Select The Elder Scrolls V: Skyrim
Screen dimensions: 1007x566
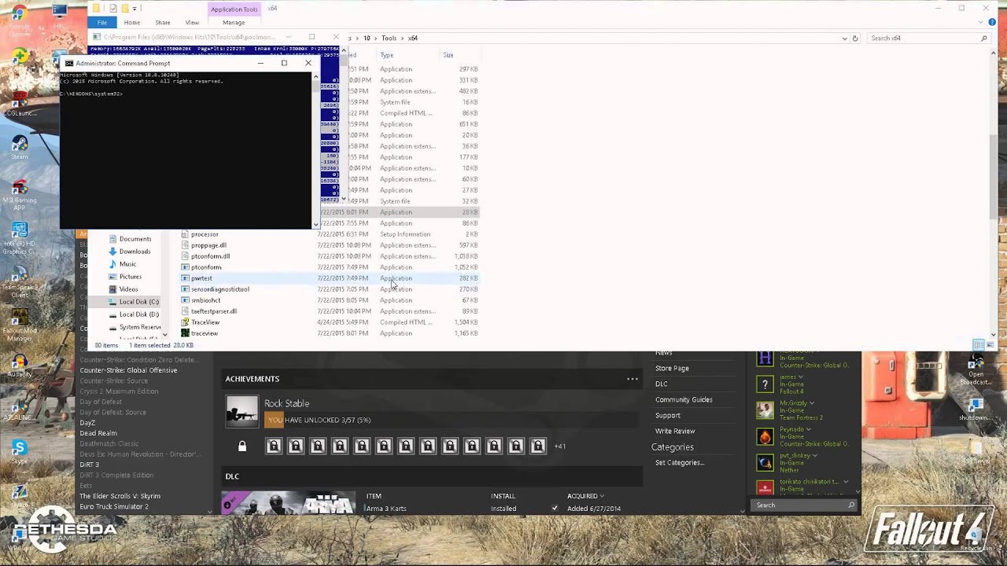click(120, 496)
